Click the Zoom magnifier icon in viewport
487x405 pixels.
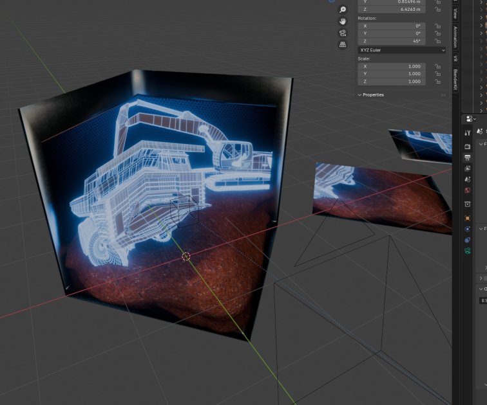(x=343, y=10)
